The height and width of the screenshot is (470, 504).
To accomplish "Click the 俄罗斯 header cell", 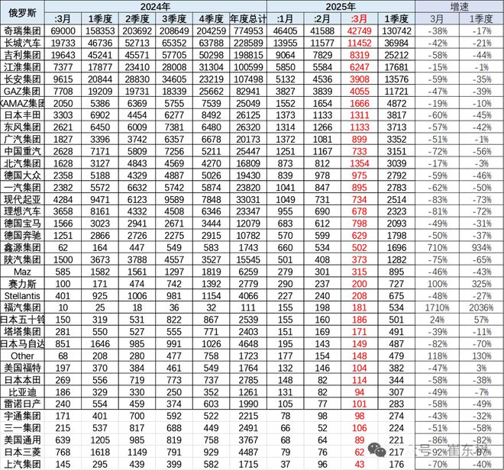I will tap(22, 12).
